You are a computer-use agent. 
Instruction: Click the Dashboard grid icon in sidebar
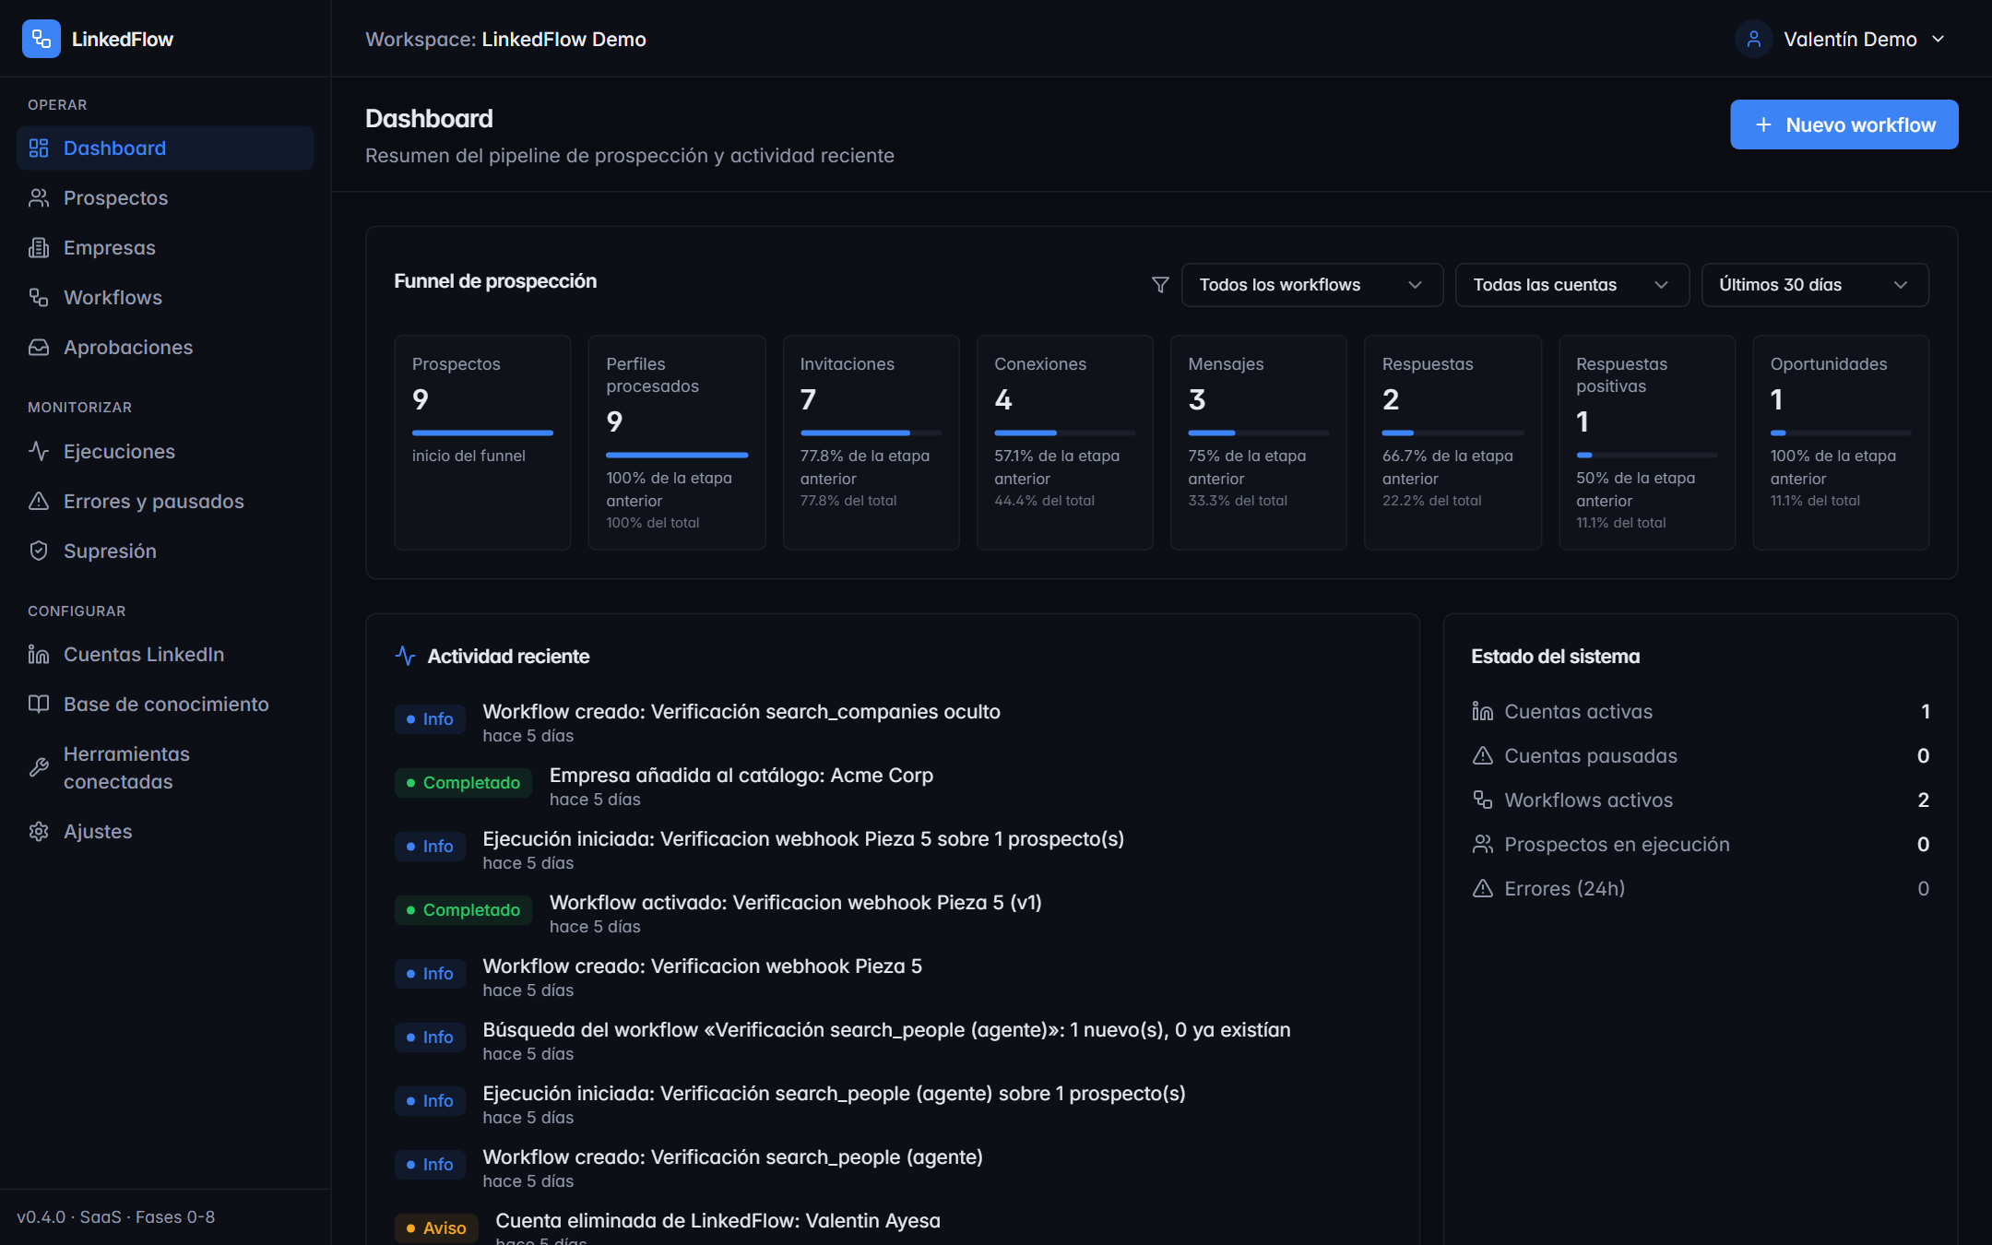point(39,148)
